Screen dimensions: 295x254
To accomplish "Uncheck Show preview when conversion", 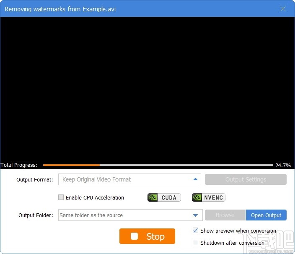I will click(195, 231).
